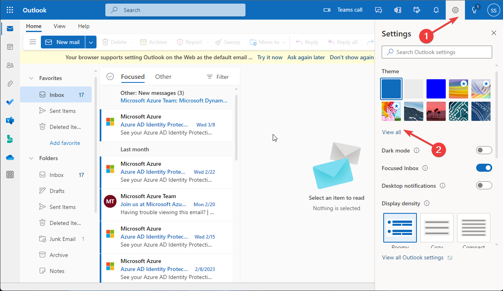This screenshot has height=291, width=503.
Task: Open the Tips lightbulb icon
Action: [x=475, y=10]
